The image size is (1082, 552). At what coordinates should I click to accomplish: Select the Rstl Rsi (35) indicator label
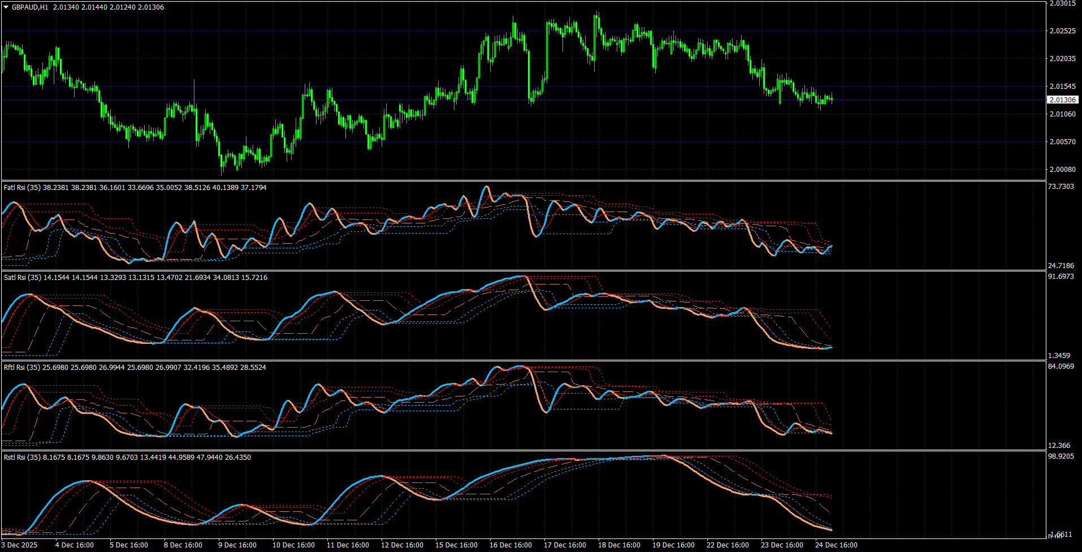(x=23, y=457)
